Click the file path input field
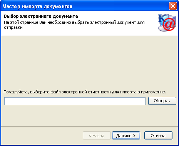The height and width of the screenshot is (146, 179). 75,101
